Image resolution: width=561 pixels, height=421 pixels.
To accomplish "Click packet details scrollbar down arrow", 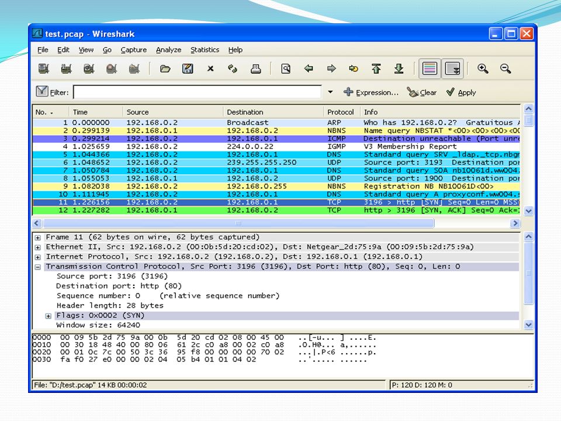I will [528, 325].
